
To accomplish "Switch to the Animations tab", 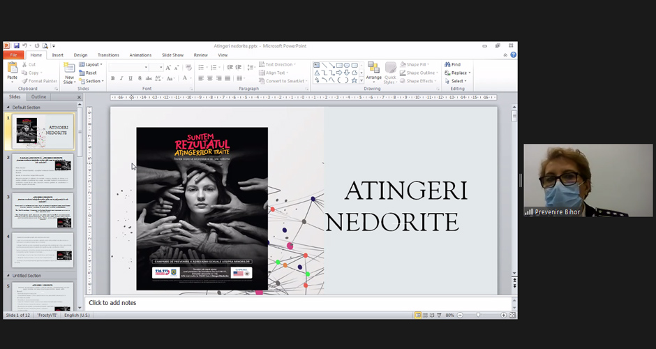I will pos(140,55).
